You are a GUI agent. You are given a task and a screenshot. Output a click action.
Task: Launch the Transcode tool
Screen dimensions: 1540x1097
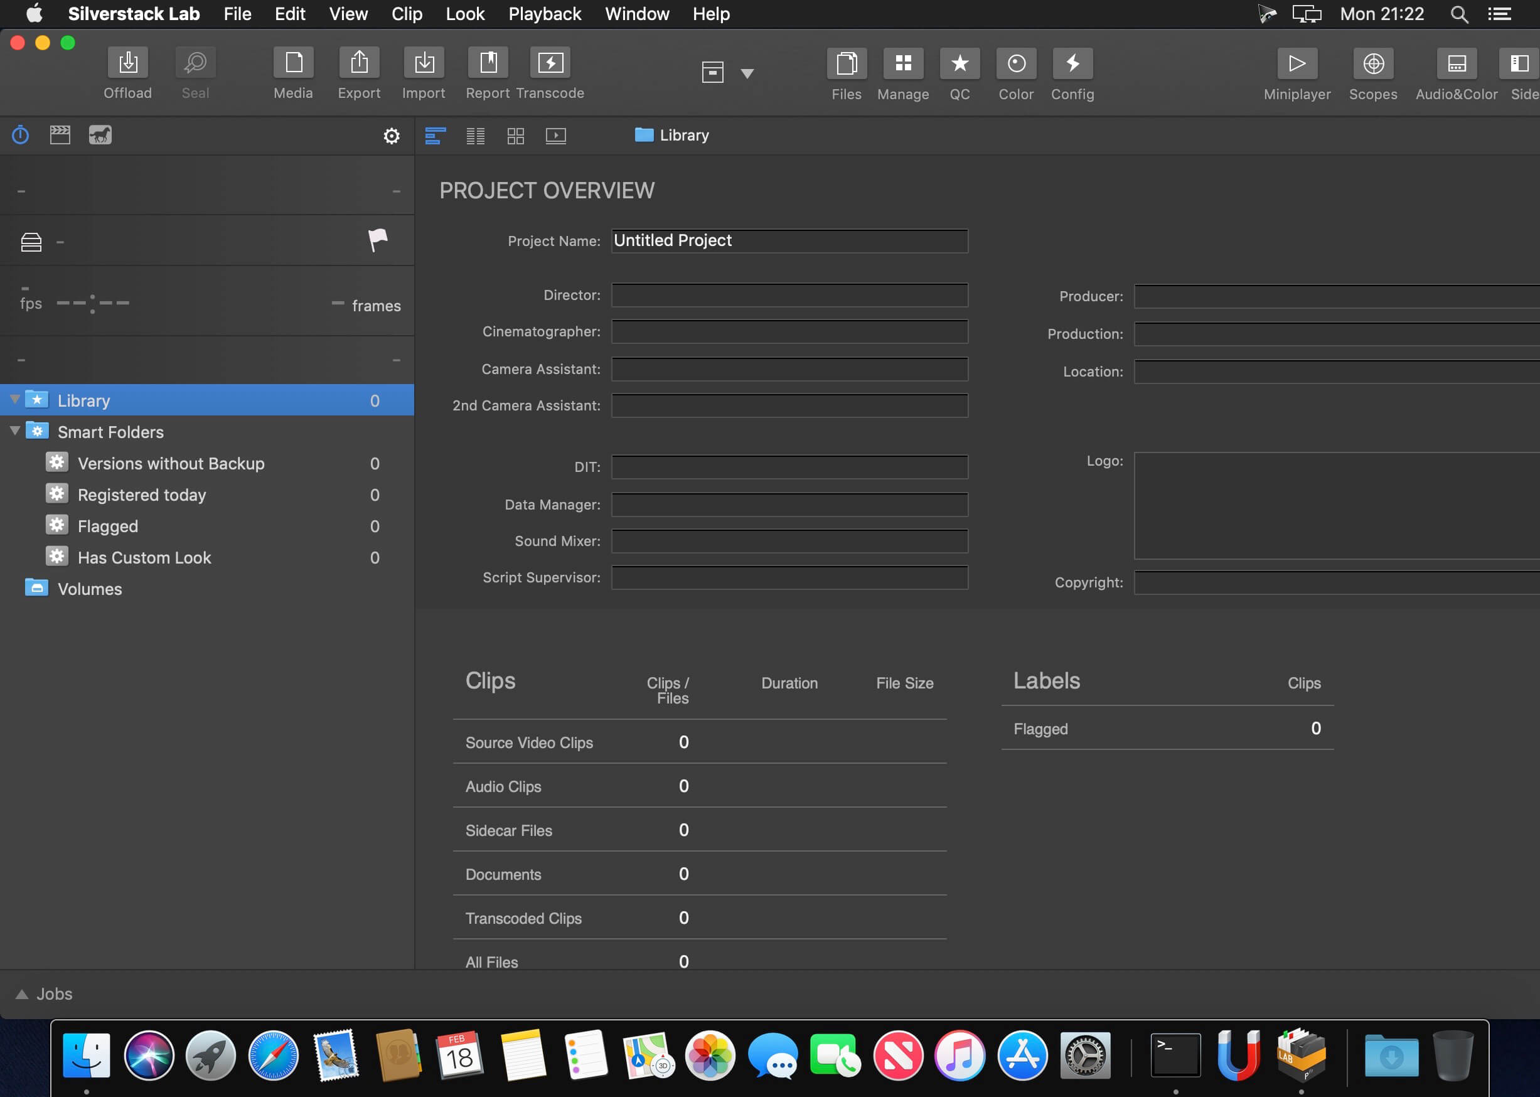(550, 63)
